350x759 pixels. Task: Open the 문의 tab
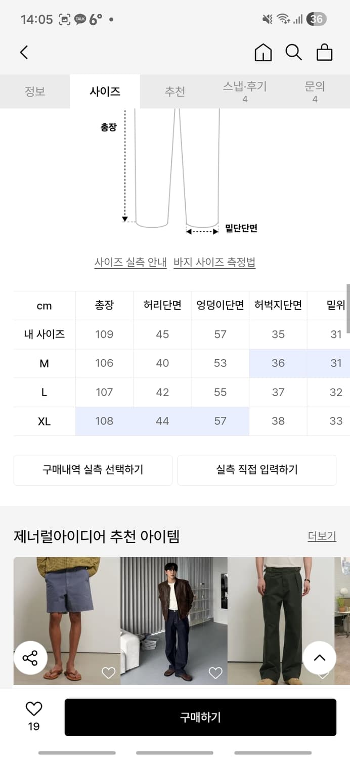[315, 91]
